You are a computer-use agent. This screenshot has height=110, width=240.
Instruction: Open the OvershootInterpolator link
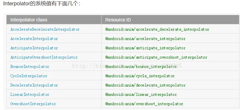[x=33, y=104]
